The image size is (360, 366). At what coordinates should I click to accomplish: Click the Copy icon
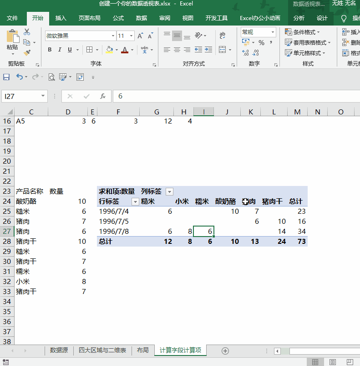tap(26, 42)
